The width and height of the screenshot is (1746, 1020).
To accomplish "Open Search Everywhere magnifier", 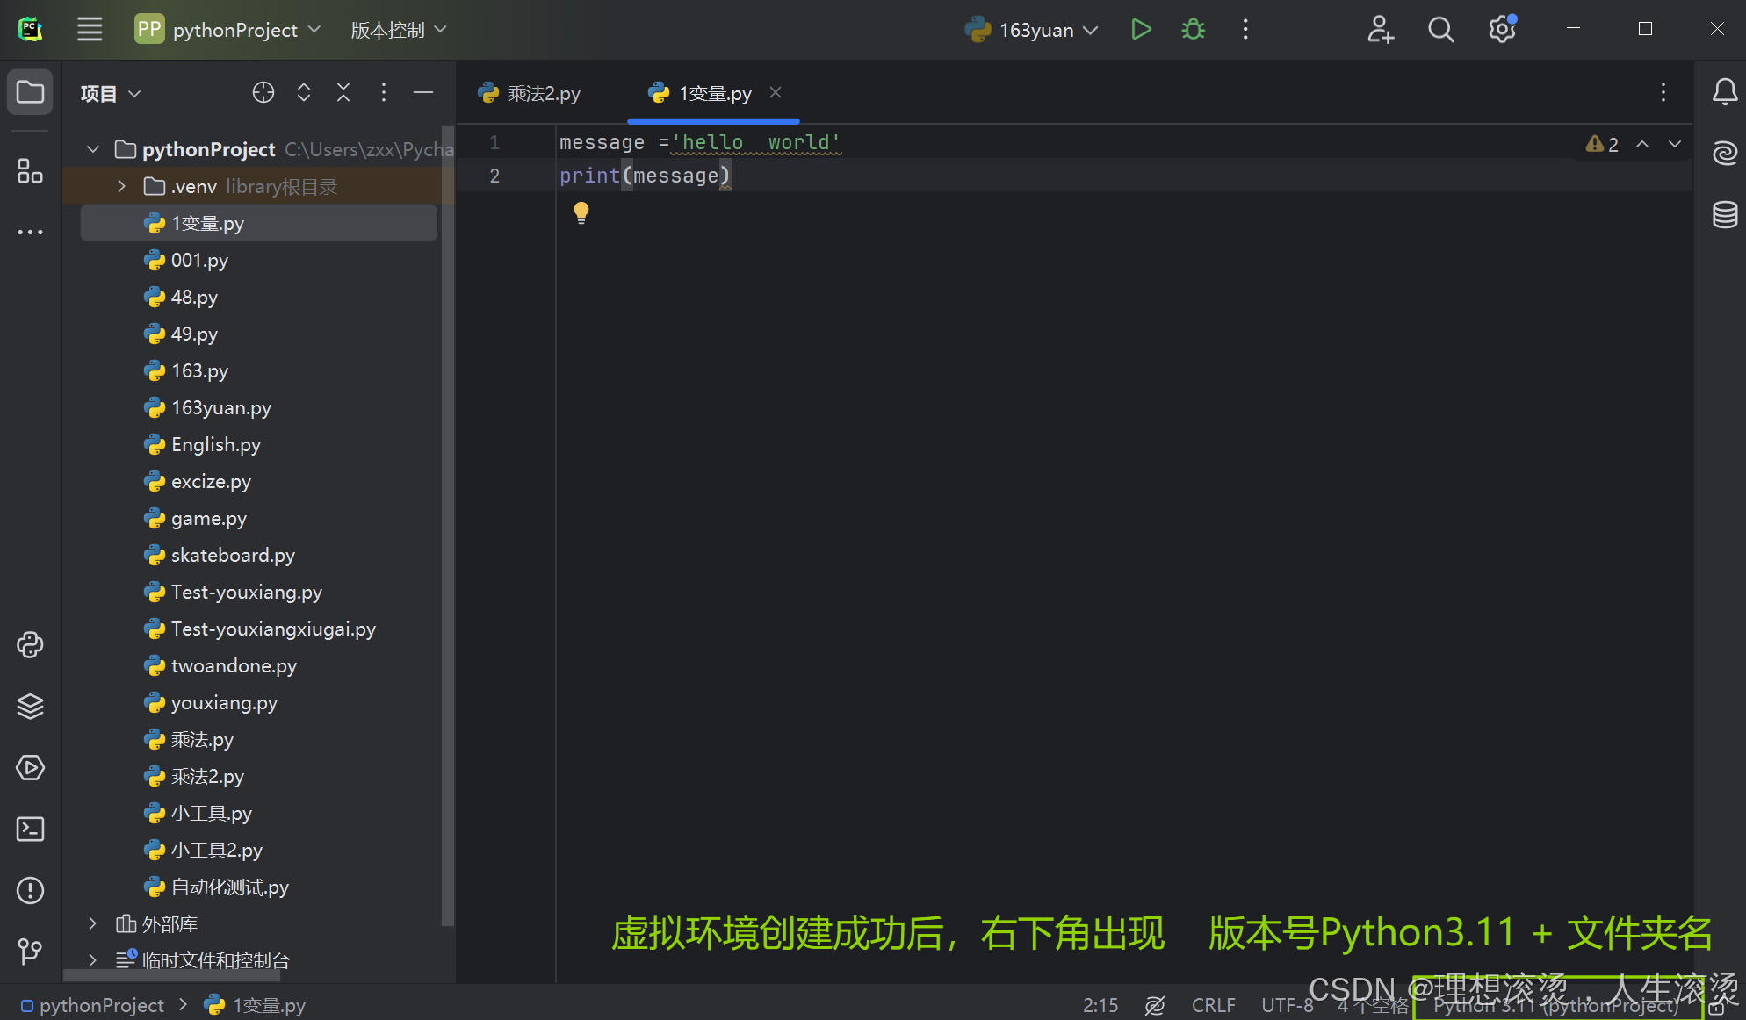I will [x=1440, y=30].
